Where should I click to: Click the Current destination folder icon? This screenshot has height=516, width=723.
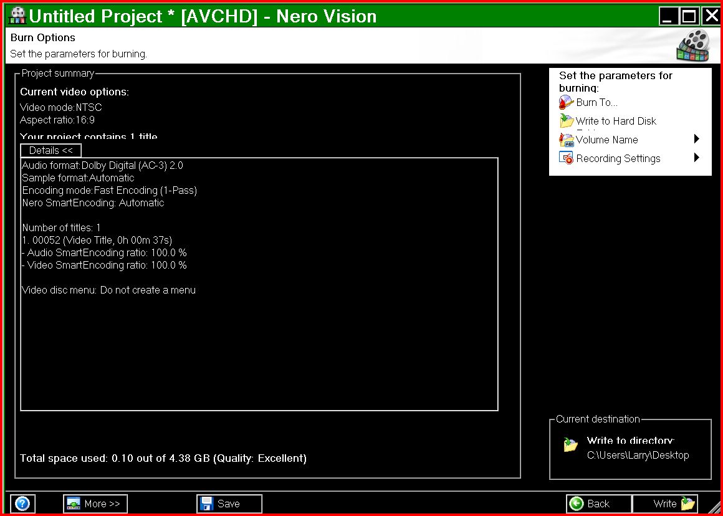point(570,445)
